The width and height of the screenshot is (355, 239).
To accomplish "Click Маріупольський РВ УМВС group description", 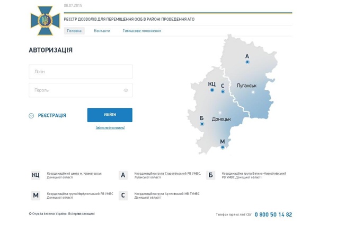I will point(80,195).
